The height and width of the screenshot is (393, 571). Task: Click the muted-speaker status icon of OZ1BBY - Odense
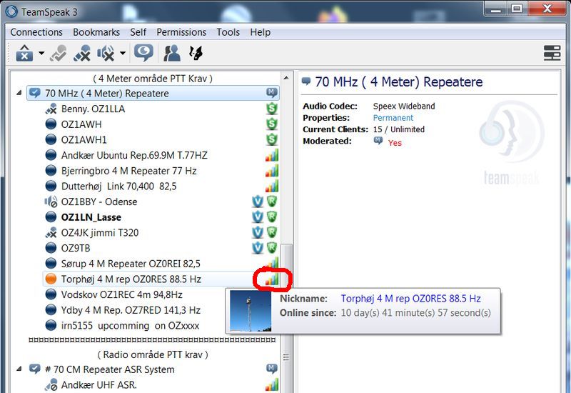coord(51,202)
